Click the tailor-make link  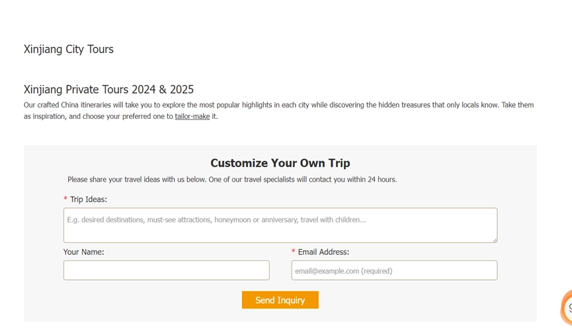(192, 116)
